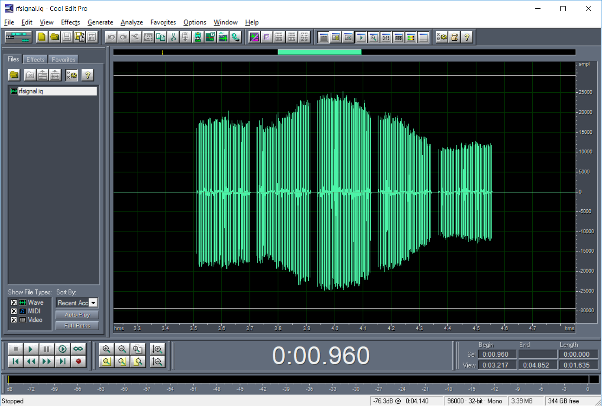Click the View Length field showing 0:01.635
Image resolution: width=602 pixels, height=406 pixels.
[578, 365]
